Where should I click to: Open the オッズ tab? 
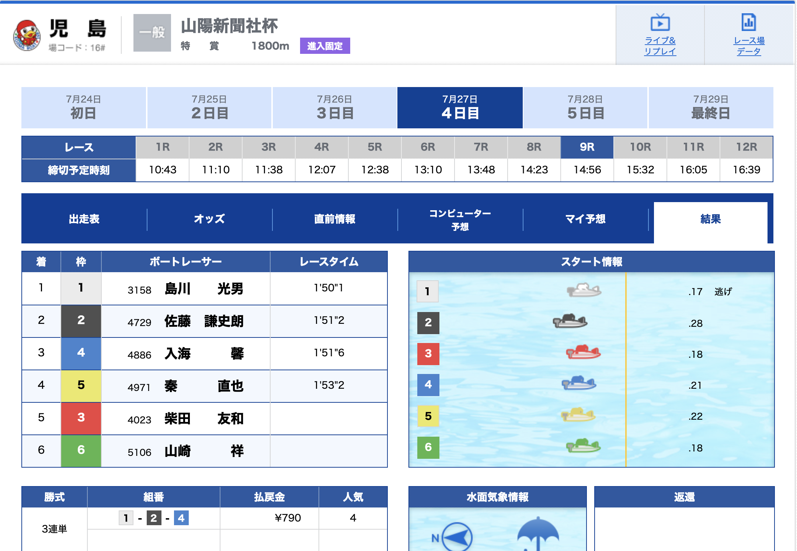pyautogui.click(x=209, y=219)
